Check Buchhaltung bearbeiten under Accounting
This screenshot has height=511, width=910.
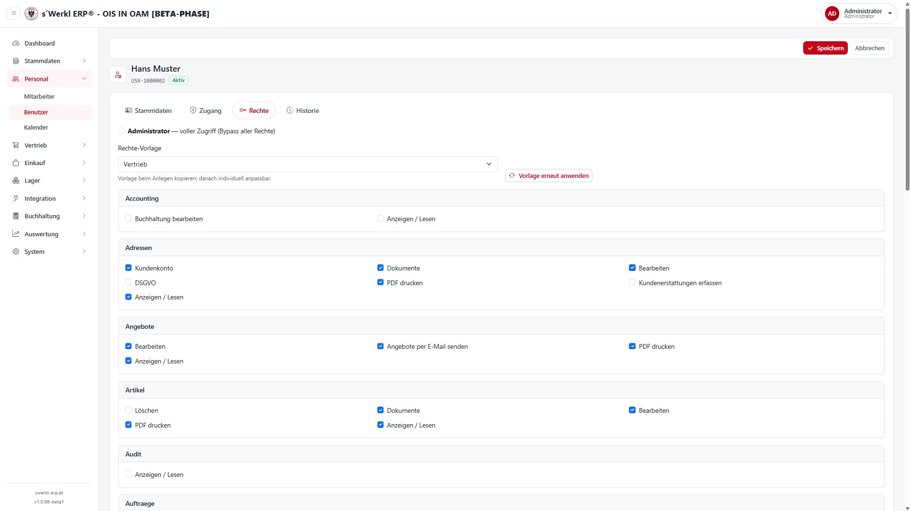[128, 219]
